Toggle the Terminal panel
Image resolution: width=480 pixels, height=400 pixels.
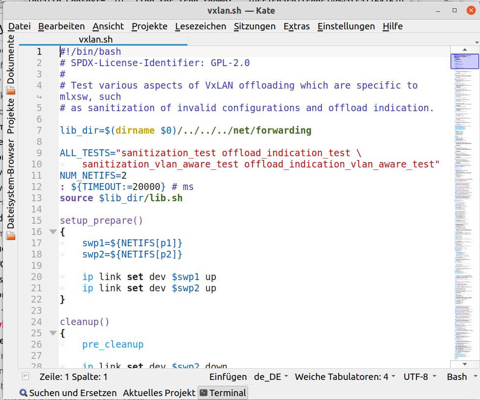tap(223, 393)
